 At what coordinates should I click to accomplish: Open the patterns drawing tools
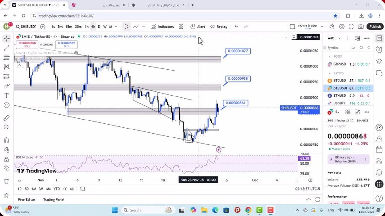coord(6,67)
